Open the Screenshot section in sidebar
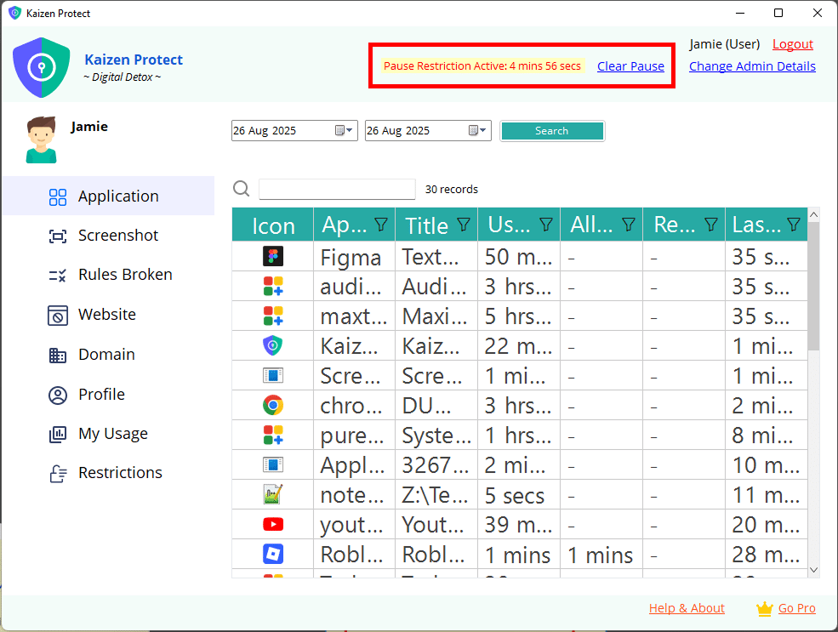Screen dimensions: 838x632 point(117,236)
